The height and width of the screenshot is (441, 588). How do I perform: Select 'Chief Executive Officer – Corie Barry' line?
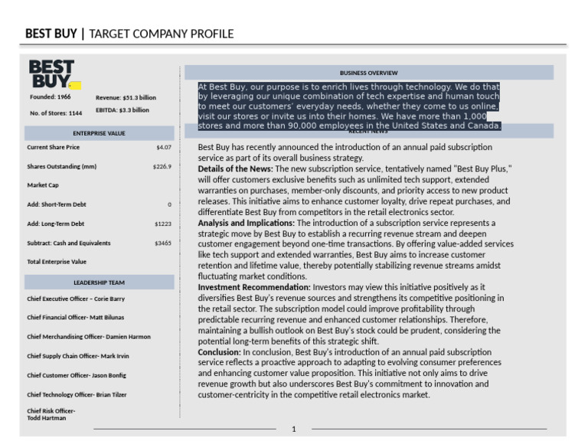[x=76, y=299]
